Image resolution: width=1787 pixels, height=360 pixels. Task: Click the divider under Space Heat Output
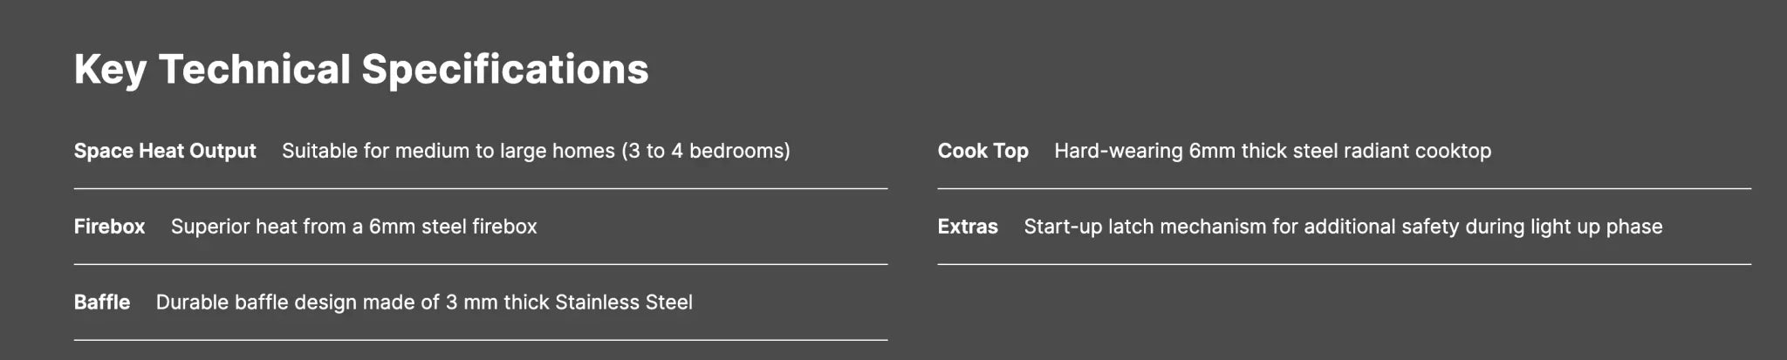click(481, 188)
